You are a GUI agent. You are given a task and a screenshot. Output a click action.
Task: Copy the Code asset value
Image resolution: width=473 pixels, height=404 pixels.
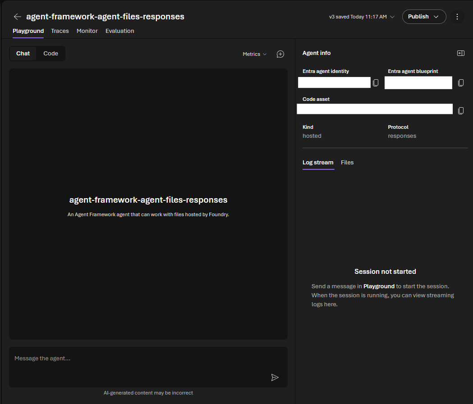pos(461,110)
